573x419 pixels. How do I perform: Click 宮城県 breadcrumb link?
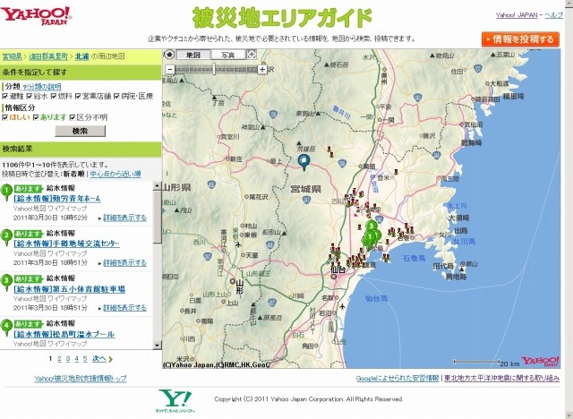[12, 56]
